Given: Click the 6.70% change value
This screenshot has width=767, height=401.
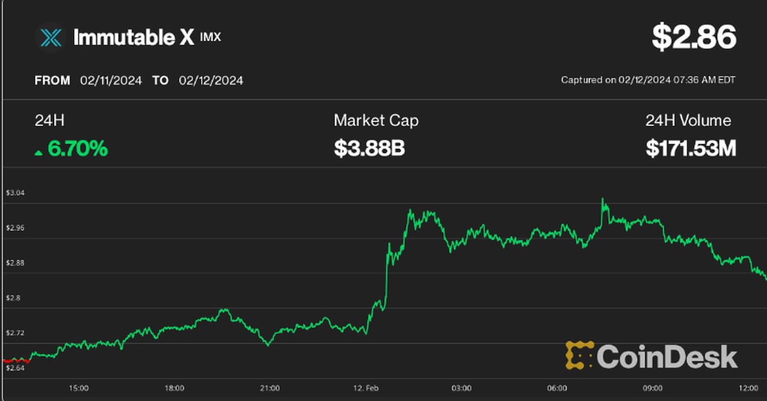Looking at the screenshot, I should (x=77, y=149).
